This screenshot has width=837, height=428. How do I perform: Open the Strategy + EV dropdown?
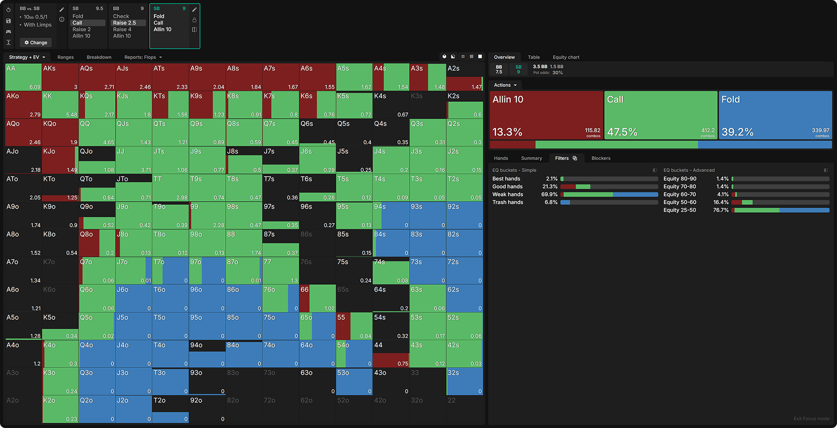[27, 57]
